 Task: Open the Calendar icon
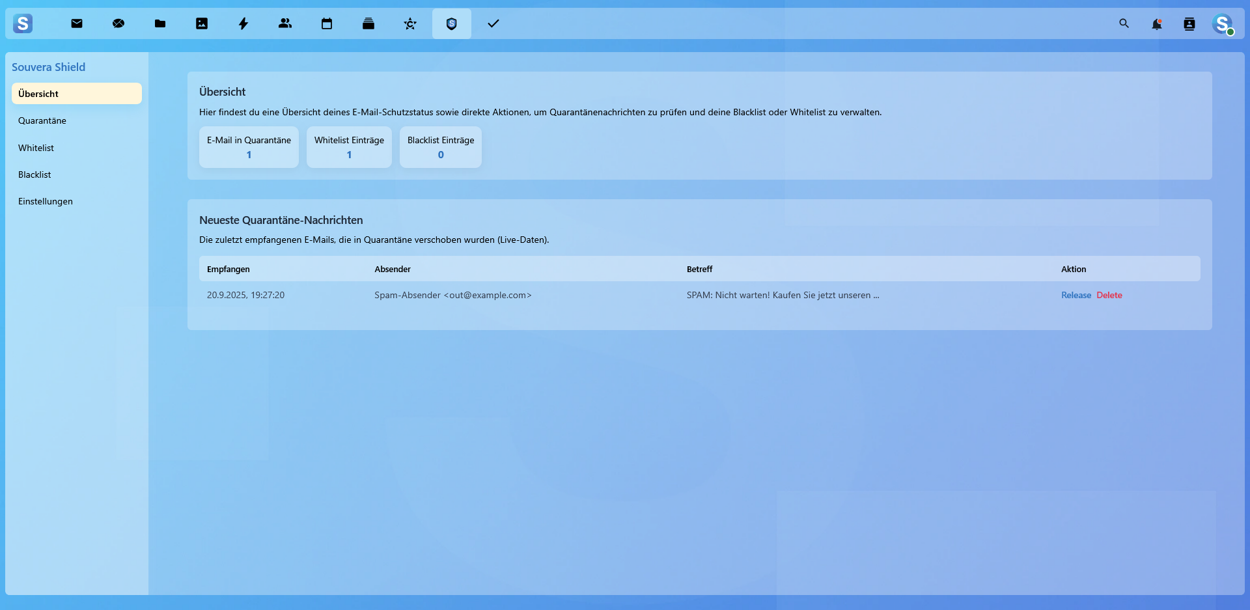pyautogui.click(x=327, y=23)
